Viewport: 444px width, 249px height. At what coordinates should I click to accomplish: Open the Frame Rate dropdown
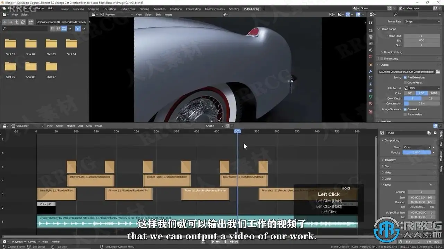point(421,21)
